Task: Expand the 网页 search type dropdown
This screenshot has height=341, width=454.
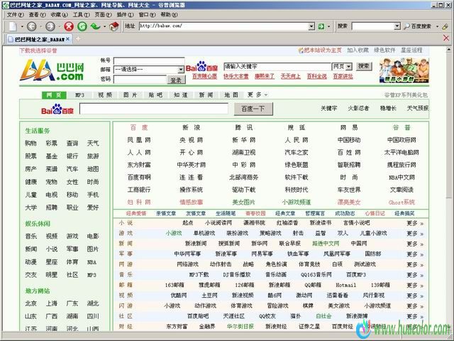Action: click(348, 66)
